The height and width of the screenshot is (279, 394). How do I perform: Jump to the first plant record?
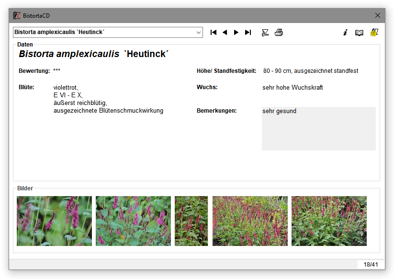pos(214,33)
